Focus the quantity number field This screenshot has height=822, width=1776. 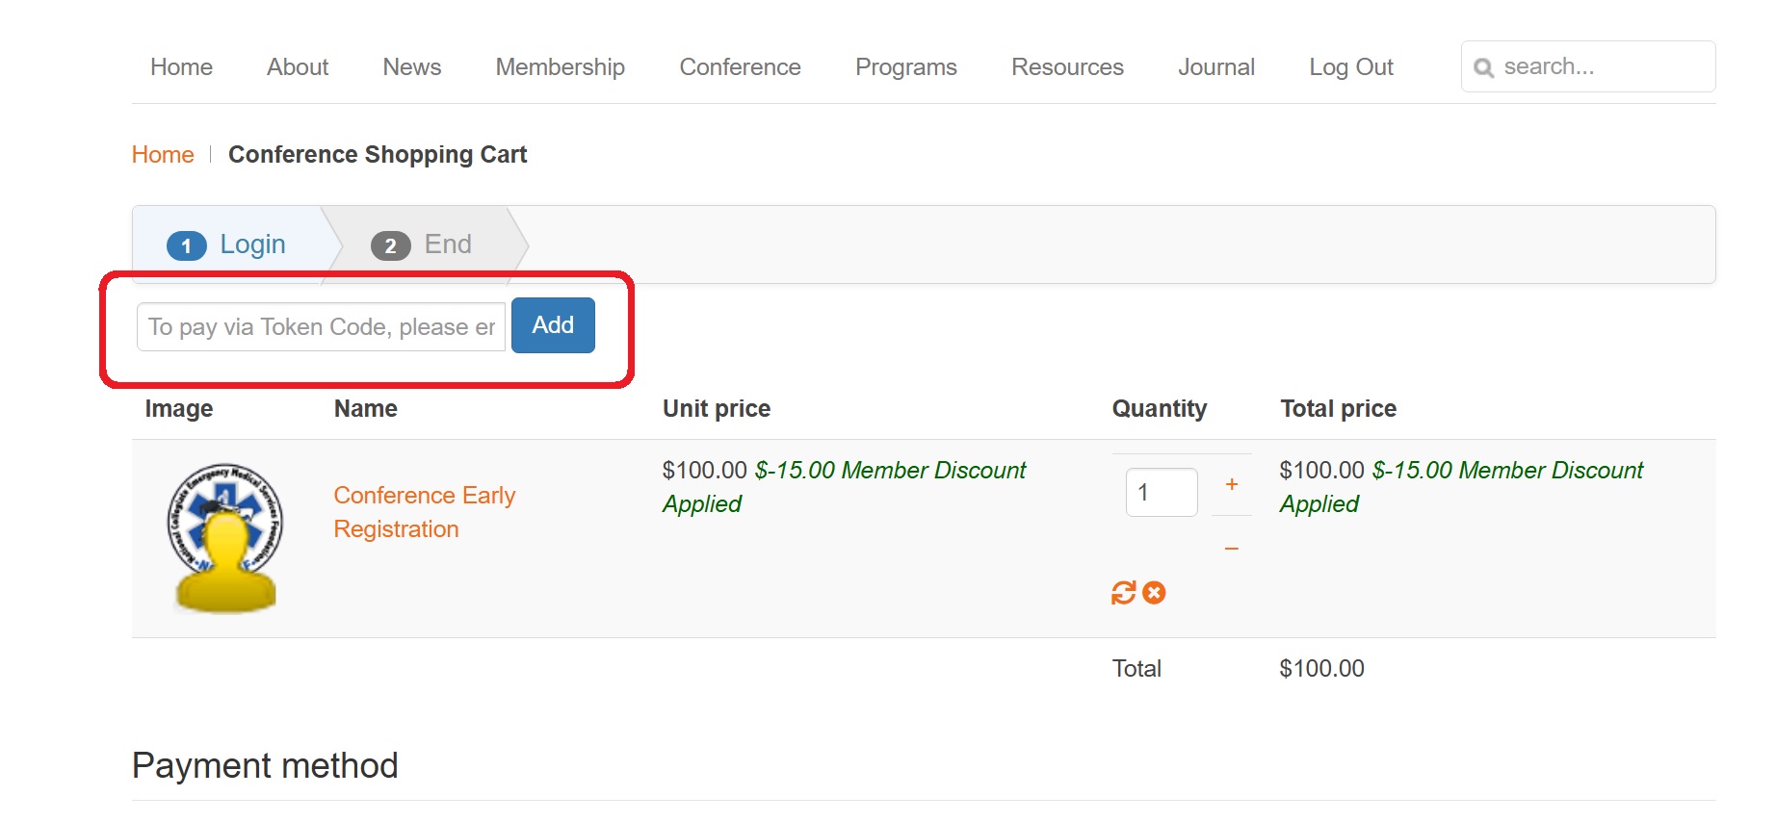click(x=1162, y=492)
